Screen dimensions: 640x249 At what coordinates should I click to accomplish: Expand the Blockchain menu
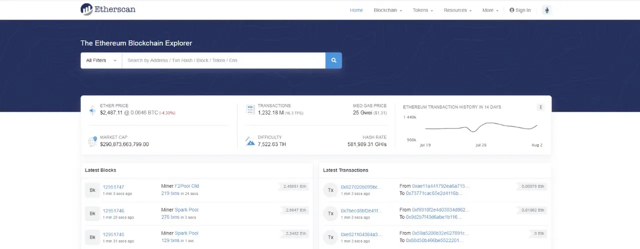[387, 10]
